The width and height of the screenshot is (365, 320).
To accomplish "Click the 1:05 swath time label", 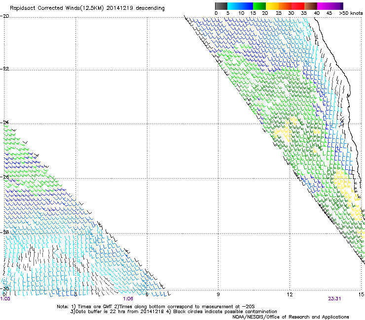I will click(5, 299).
